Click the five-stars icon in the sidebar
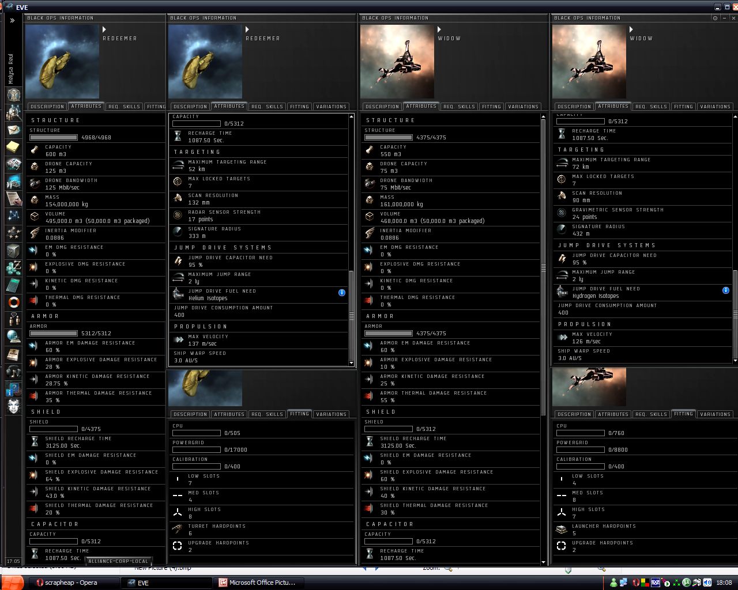Image resolution: width=738 pixels, height=590 pixels. (14, 233)
